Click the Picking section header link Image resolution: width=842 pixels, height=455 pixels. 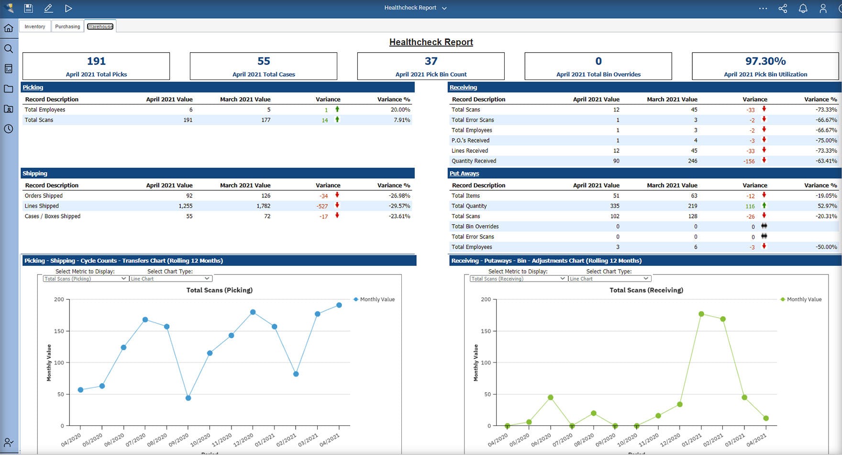33,87
